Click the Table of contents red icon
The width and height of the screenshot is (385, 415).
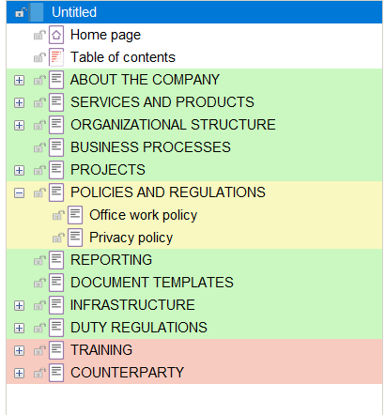pyautogui.click(x=56, y=57)
